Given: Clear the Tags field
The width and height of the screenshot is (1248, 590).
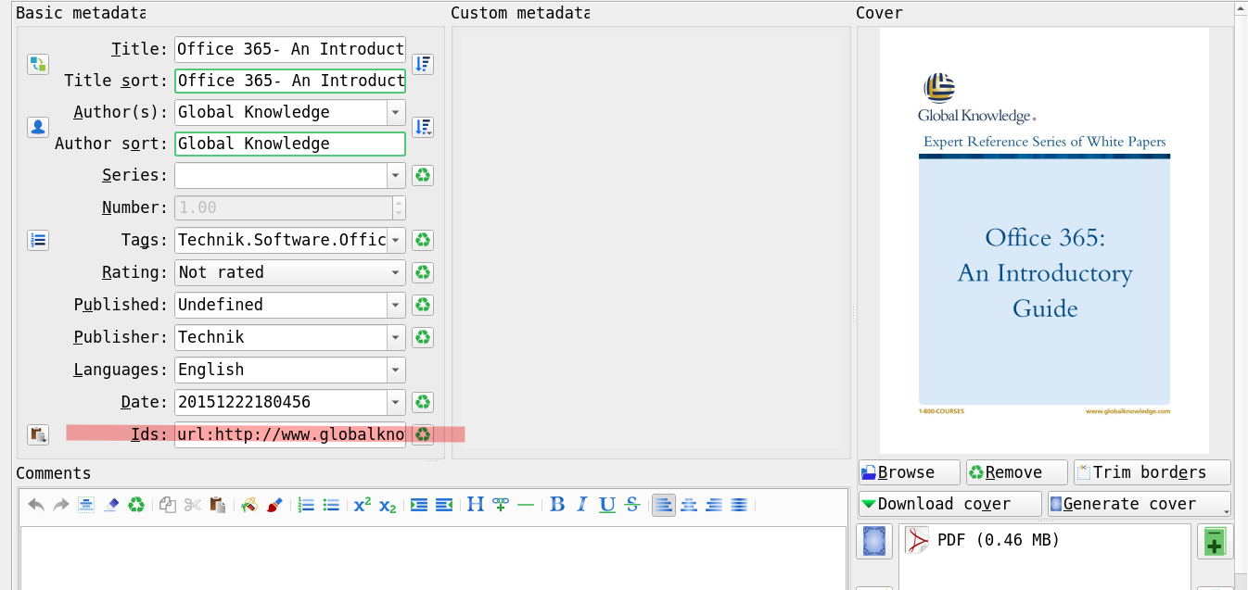Looking at the screenshot, I should [423, 240].
